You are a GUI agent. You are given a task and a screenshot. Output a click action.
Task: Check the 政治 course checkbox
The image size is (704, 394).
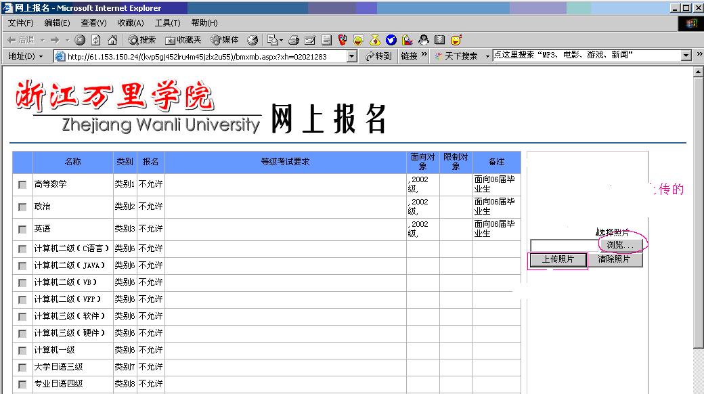click(x=22, y=207)
